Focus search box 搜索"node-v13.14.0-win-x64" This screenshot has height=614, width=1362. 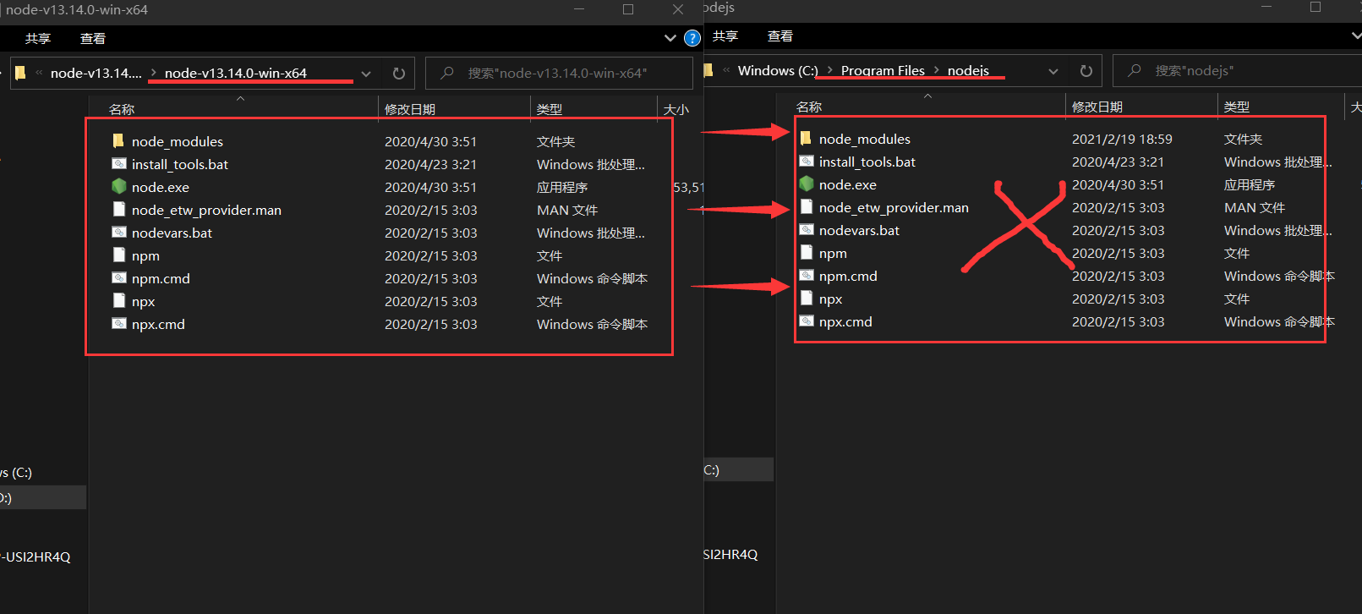click(558, 74)
